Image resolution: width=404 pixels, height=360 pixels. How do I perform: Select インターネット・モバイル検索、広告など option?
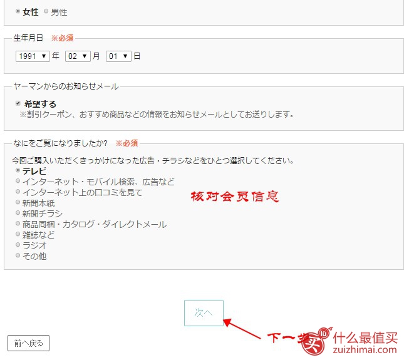coord(18,181)
